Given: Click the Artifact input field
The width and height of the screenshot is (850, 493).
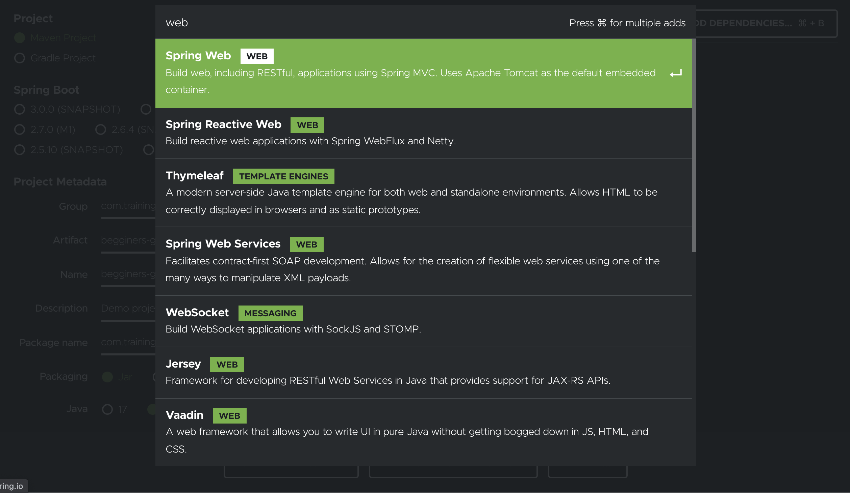Looking at the screenshot, I should click(x=128, y=241).
